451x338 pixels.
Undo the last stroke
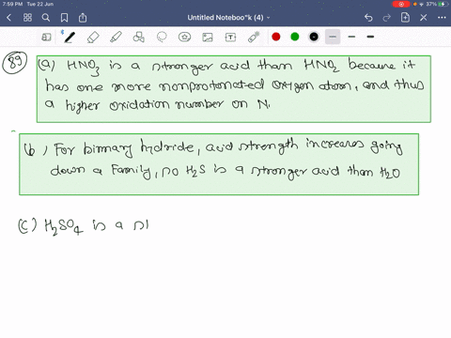click(x=368, y=18)
